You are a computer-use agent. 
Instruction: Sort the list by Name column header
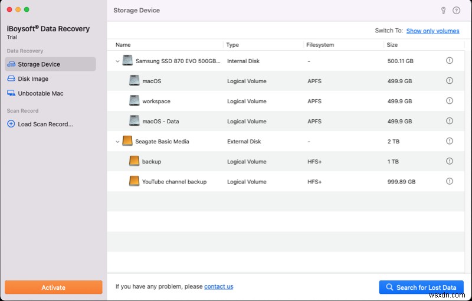click(123, 45)
